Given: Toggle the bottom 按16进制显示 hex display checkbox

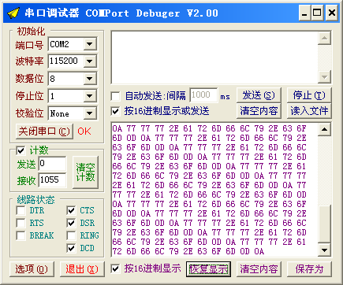Looking at the screenshot, I should (116, 268).
